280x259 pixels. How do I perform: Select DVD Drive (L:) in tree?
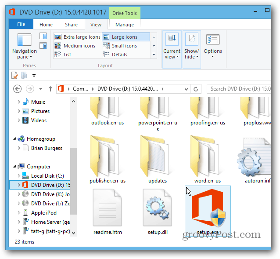click(x=46, y=204)
